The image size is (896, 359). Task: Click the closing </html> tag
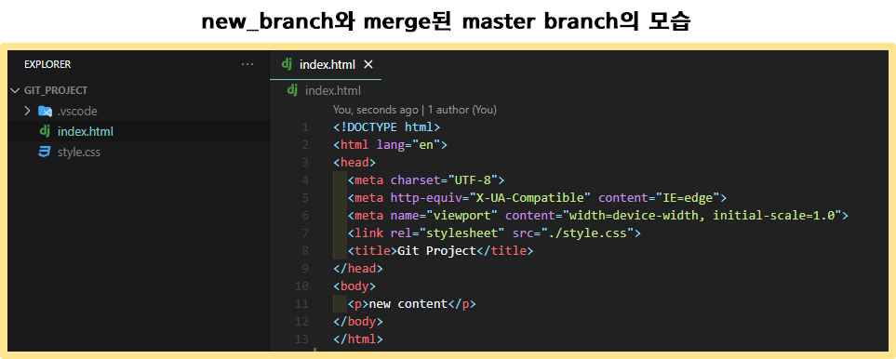tap(358, 339)
